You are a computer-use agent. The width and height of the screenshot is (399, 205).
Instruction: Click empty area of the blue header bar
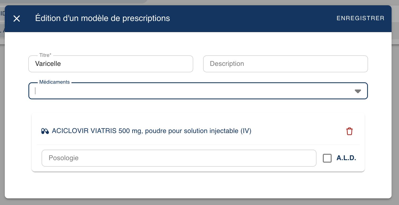pyautogui.click(x=252, y=19)
